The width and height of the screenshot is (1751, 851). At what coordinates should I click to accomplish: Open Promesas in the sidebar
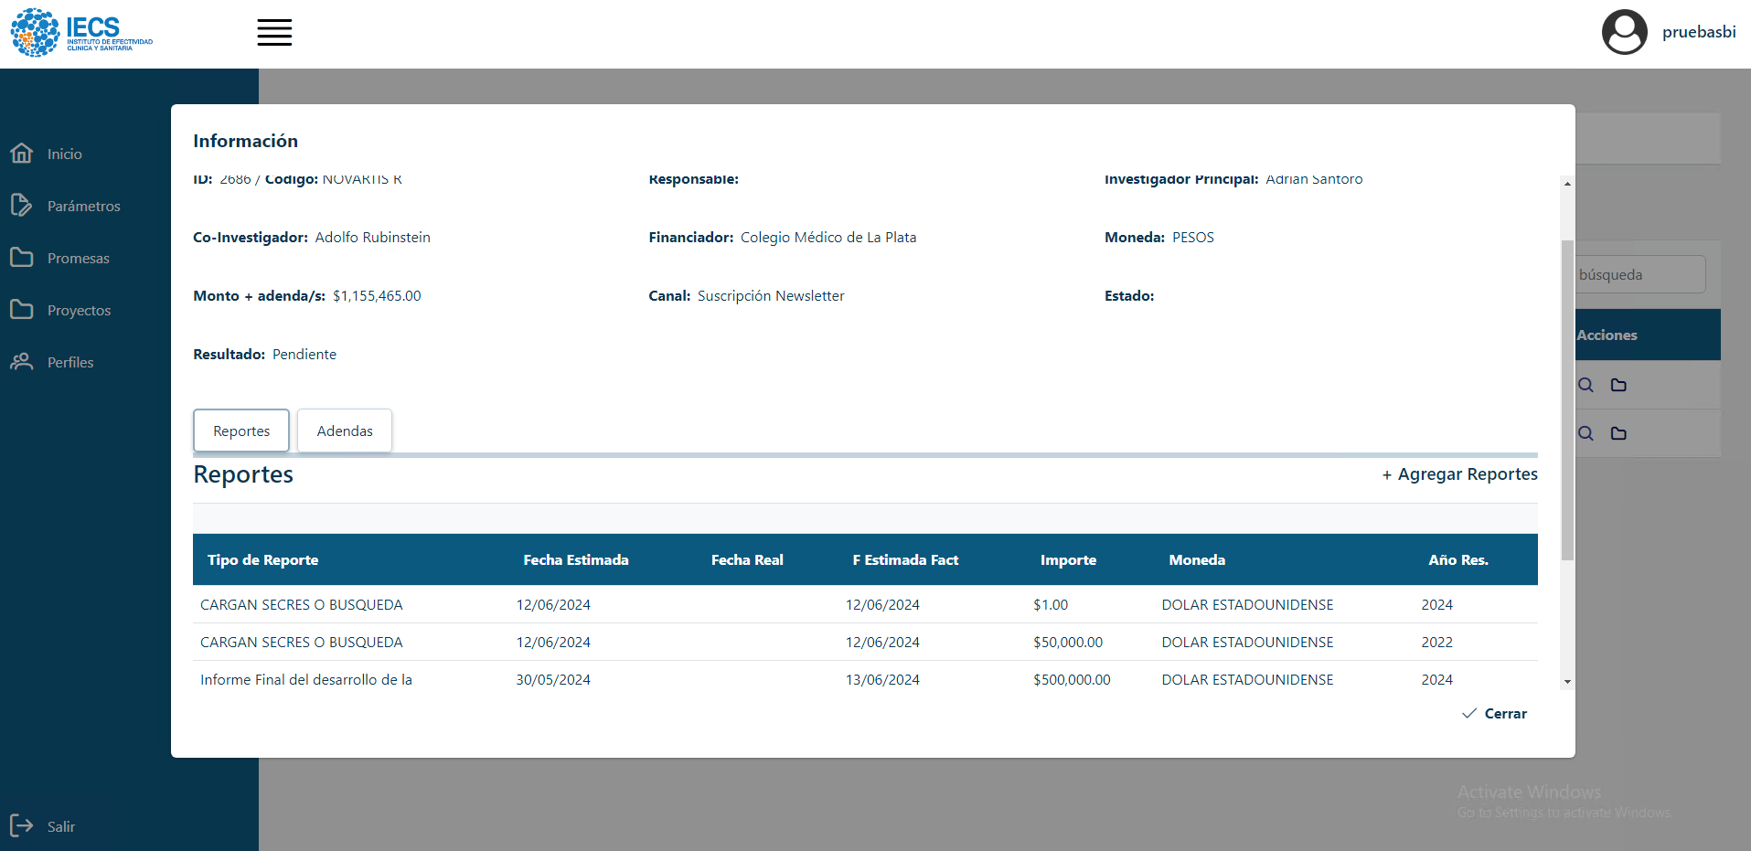[78, 258]
